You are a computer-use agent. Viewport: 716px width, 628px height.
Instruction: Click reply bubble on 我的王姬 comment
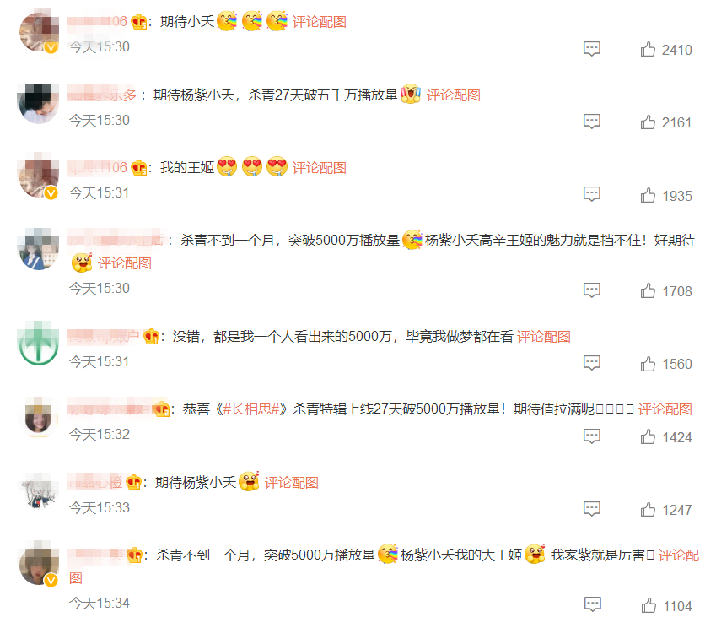coord(592,194)
